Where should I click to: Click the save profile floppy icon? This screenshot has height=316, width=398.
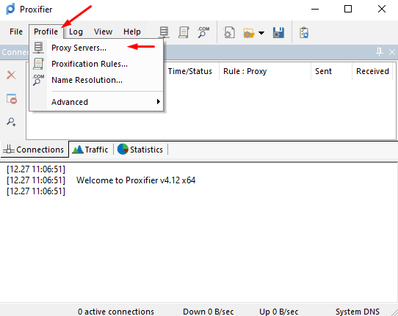pos(278,33)
